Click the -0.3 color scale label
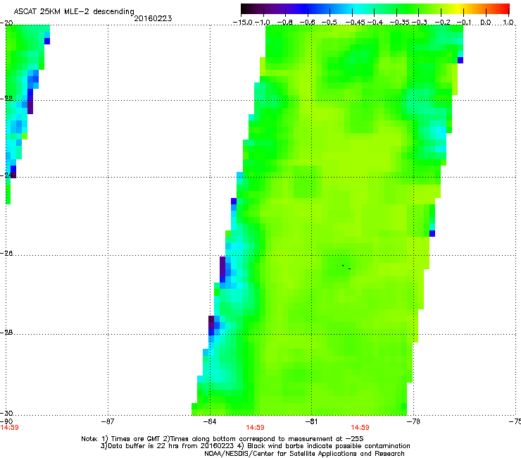Image resolution: width=521 pixels, height=458 pixels. point(420,23)
